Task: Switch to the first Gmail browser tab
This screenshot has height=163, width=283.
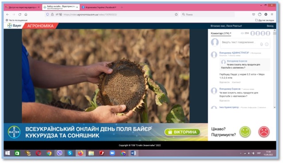Action: coord(22,7)
